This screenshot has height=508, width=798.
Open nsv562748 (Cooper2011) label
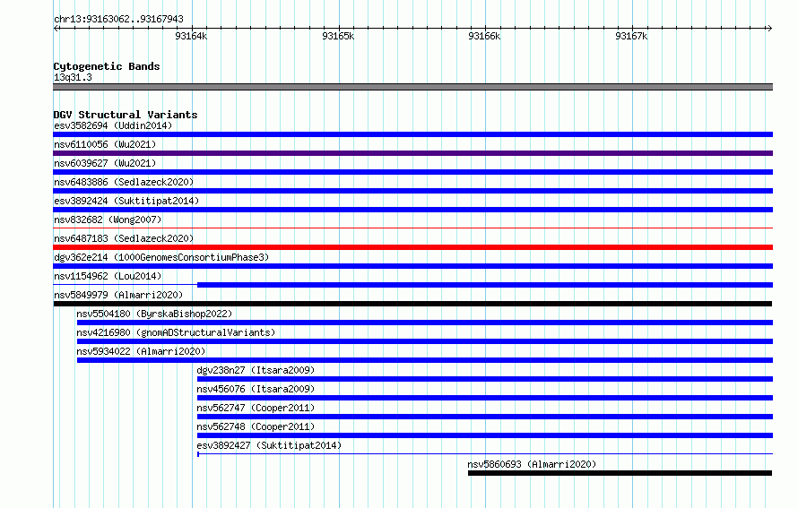point(256,426)
